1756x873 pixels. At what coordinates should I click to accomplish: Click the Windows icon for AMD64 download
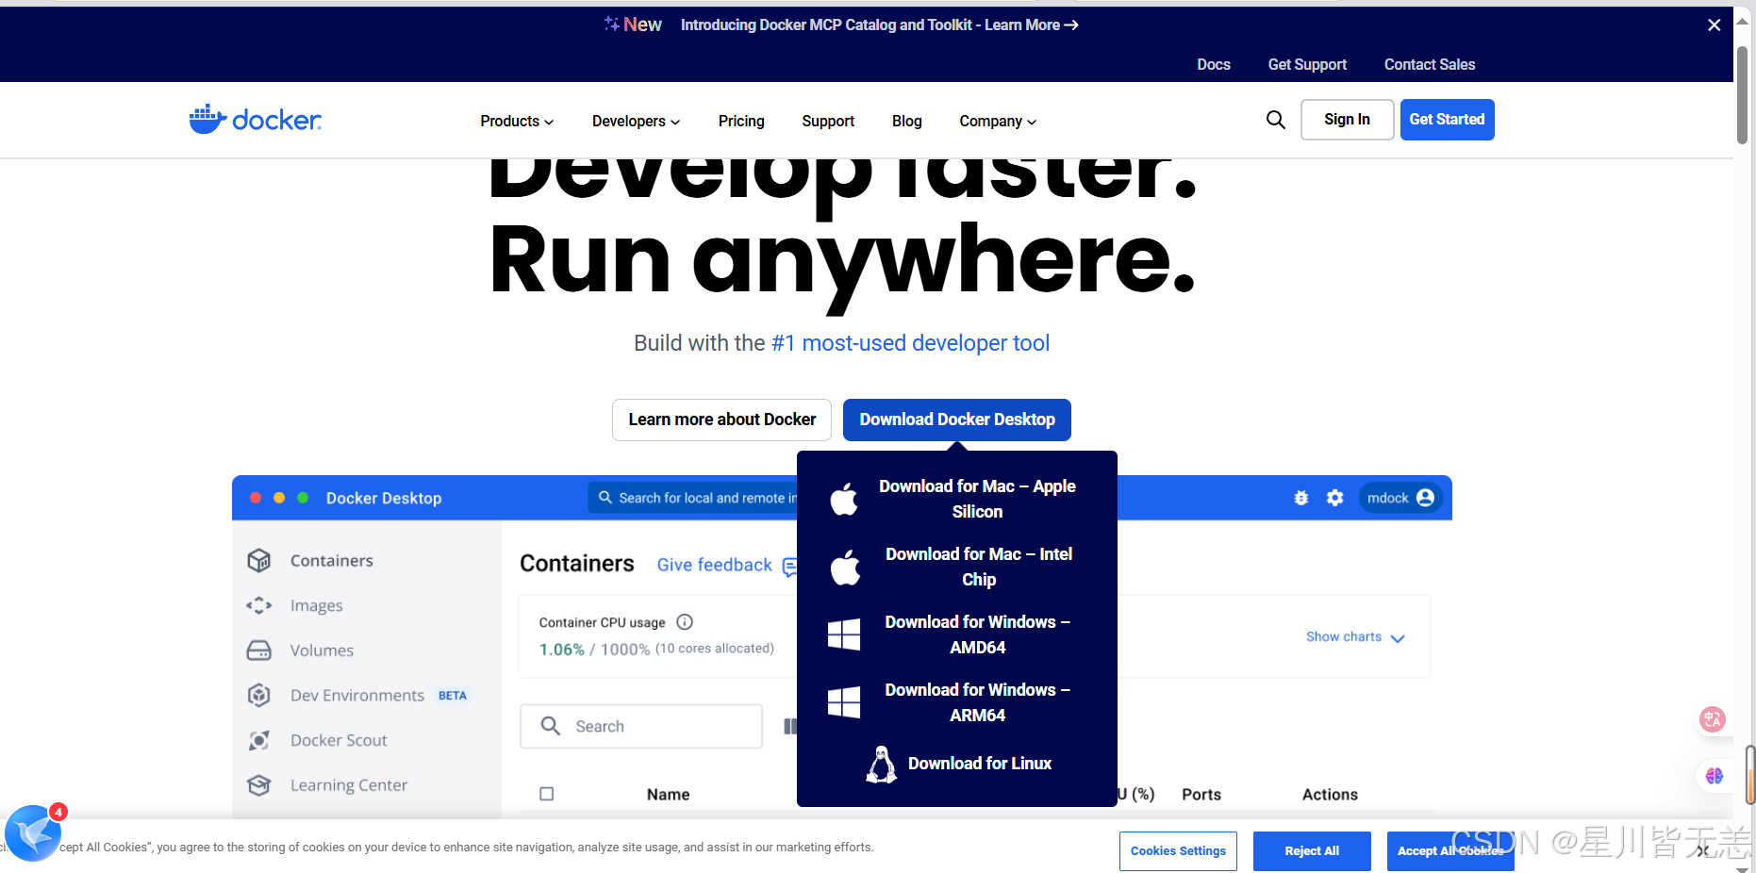tap(844, 634)
